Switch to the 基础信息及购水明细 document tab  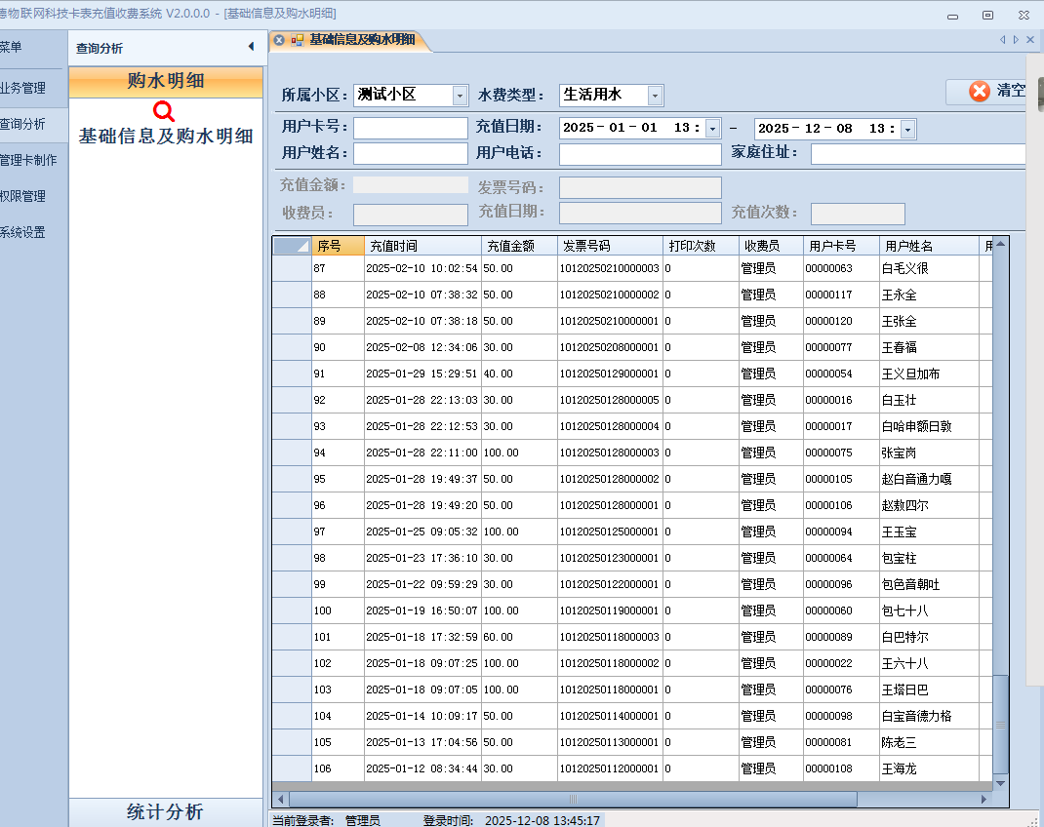coord(362,40)
